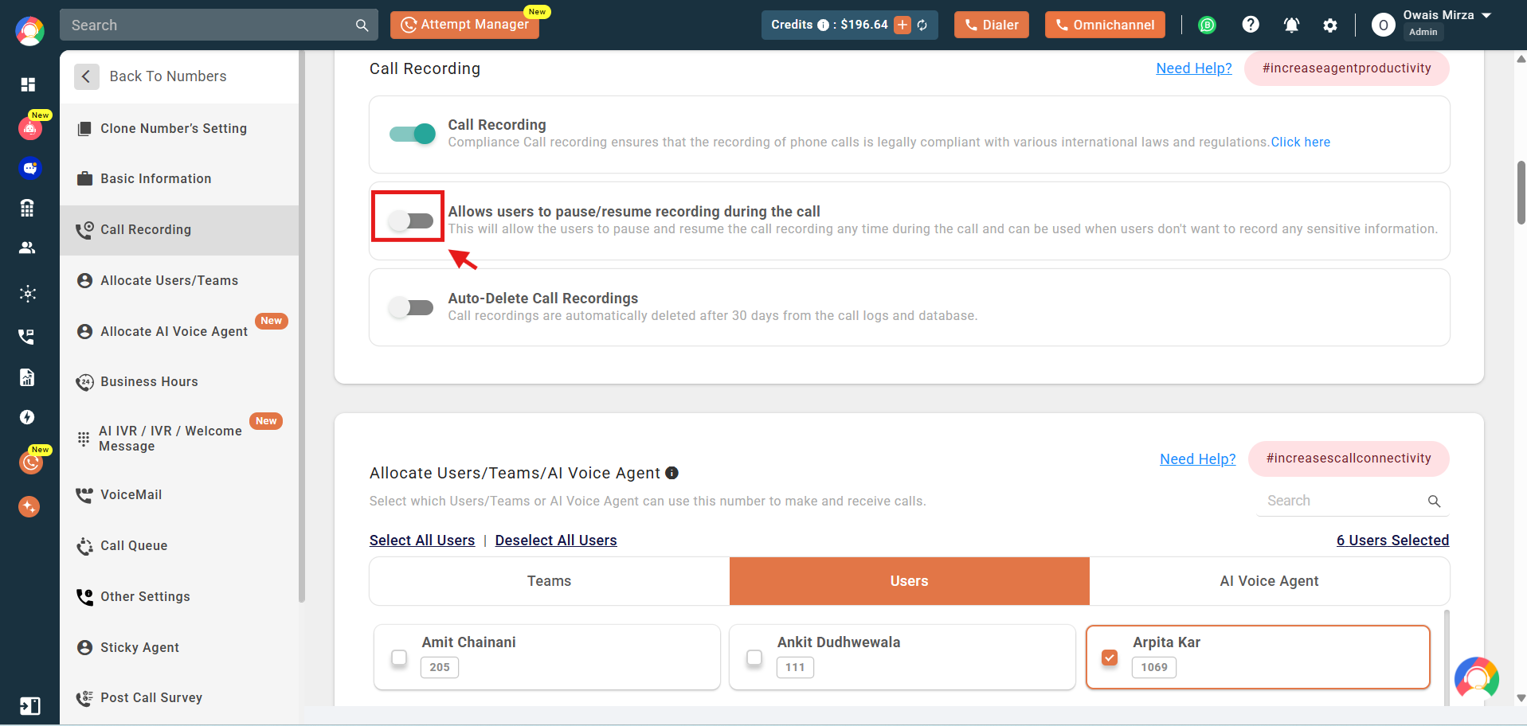Open the orange phone icon marked New in rail
This screenshot has width=1527, height=726.
[x=31, y=461]
